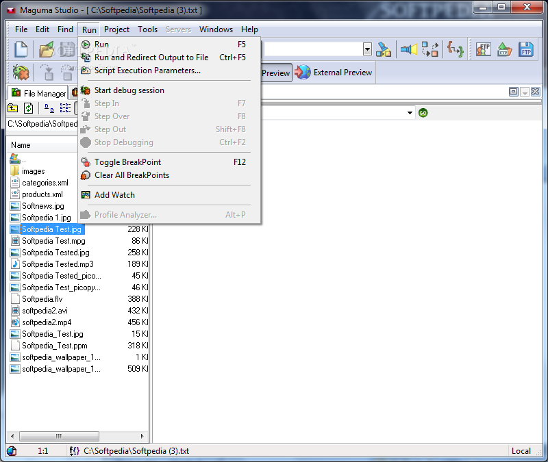Open Script Execution Parameters dialog
The image size is (548, 462).
169,70
